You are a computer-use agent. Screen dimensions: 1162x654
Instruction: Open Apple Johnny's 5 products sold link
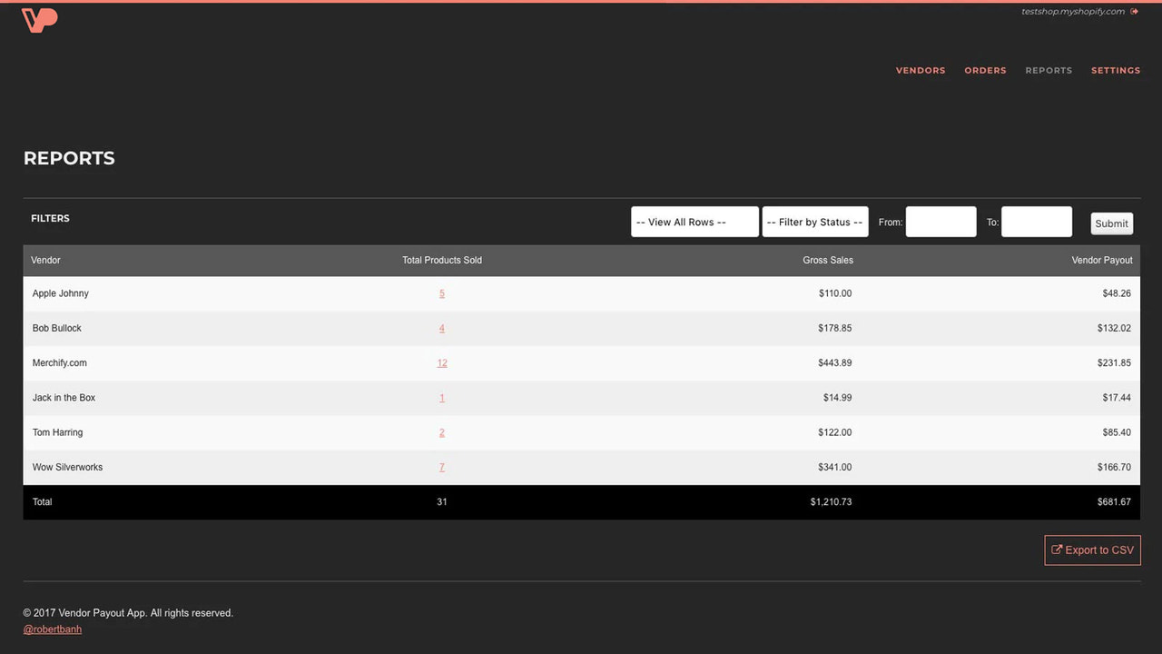[x=442, y=293]
